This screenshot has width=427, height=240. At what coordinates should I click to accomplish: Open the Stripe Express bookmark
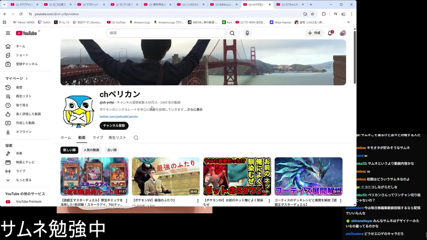(x=280, y=22)
